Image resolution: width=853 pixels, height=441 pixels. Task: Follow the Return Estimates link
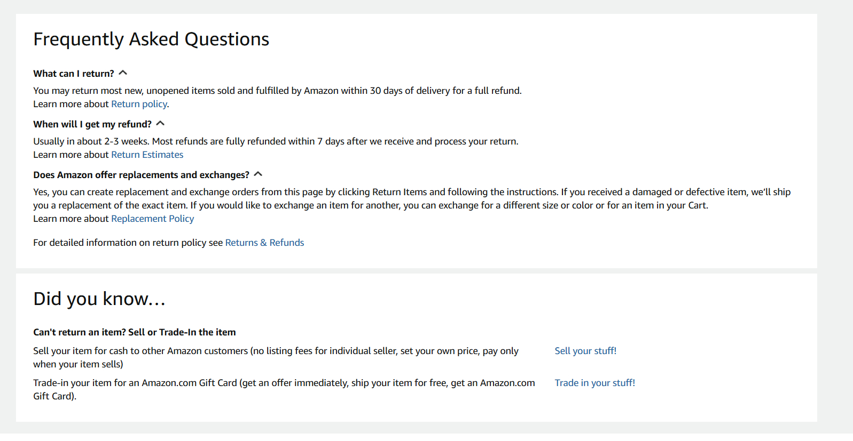pyautogui.click(x=147, y=155)
